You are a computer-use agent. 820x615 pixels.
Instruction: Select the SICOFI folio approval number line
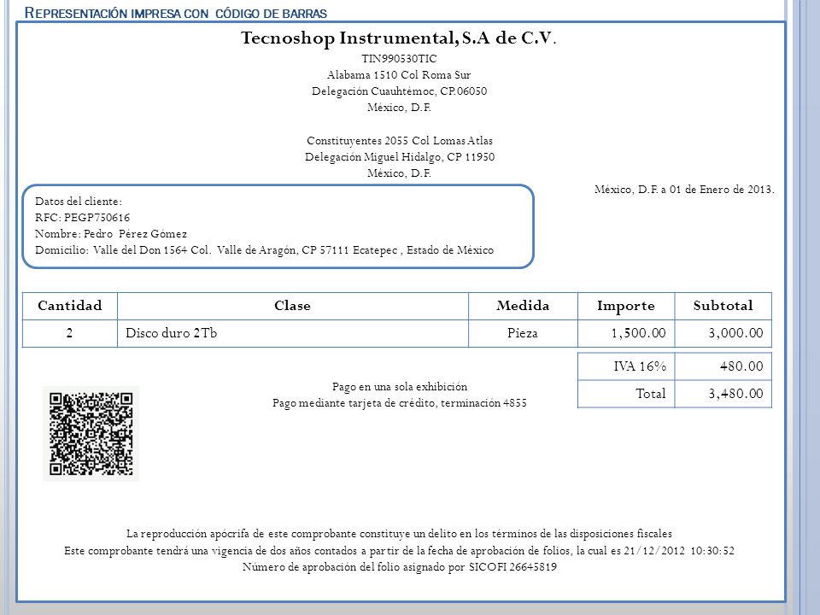[400, 567]
